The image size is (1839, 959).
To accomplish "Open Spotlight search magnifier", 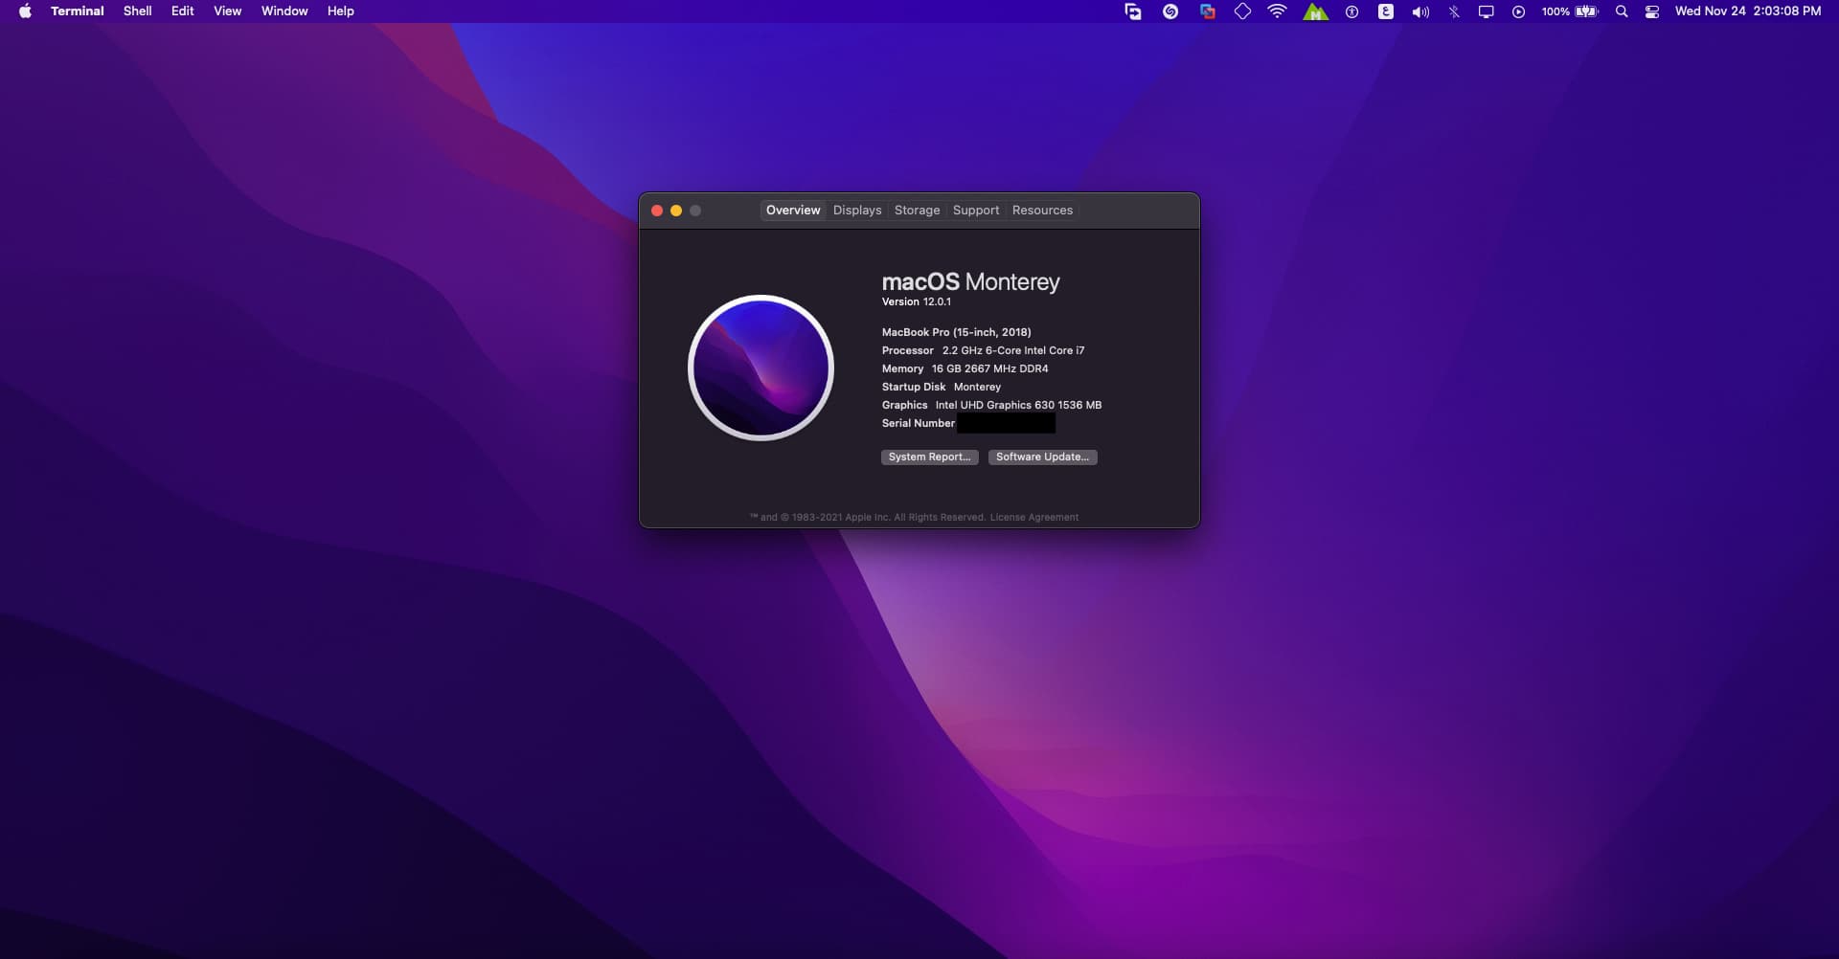I will click(x=1621, y=11).
